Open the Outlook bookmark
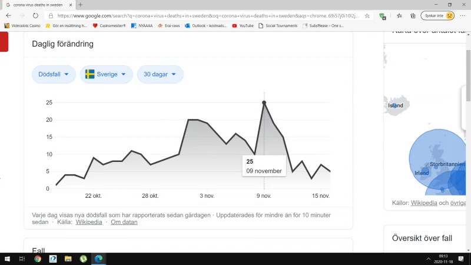Screen dimensions: 471x265 tap(205, 26)
